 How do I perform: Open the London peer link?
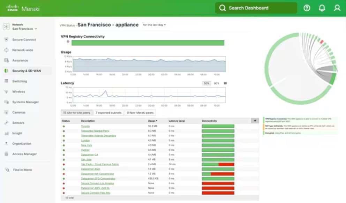pyautogui.click(x=85, y=141)
